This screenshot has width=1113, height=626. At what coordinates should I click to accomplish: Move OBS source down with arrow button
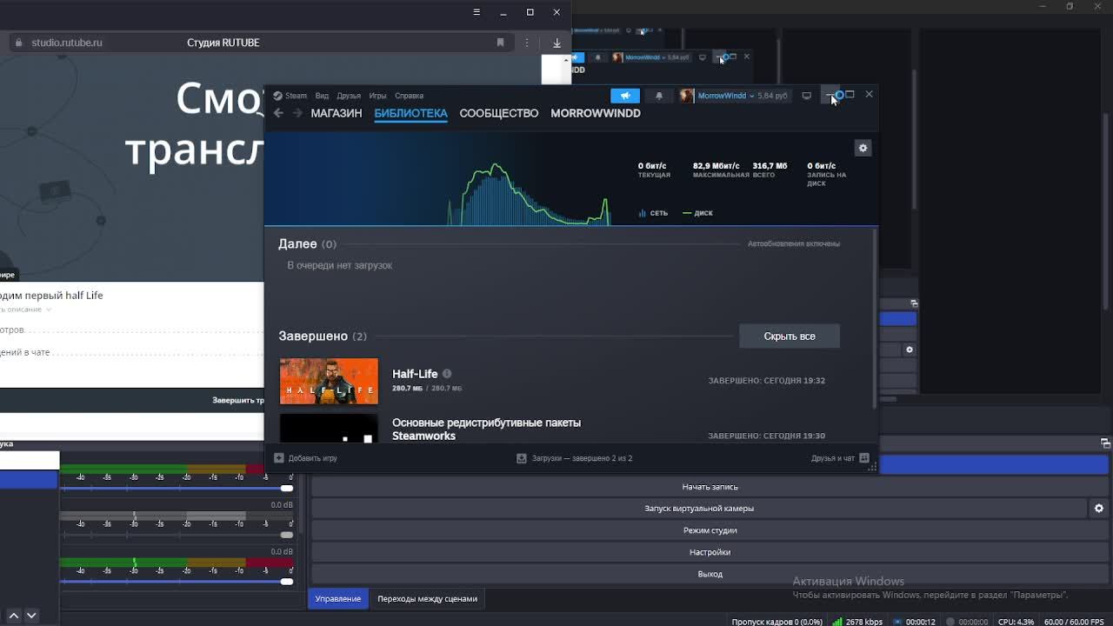31,616
